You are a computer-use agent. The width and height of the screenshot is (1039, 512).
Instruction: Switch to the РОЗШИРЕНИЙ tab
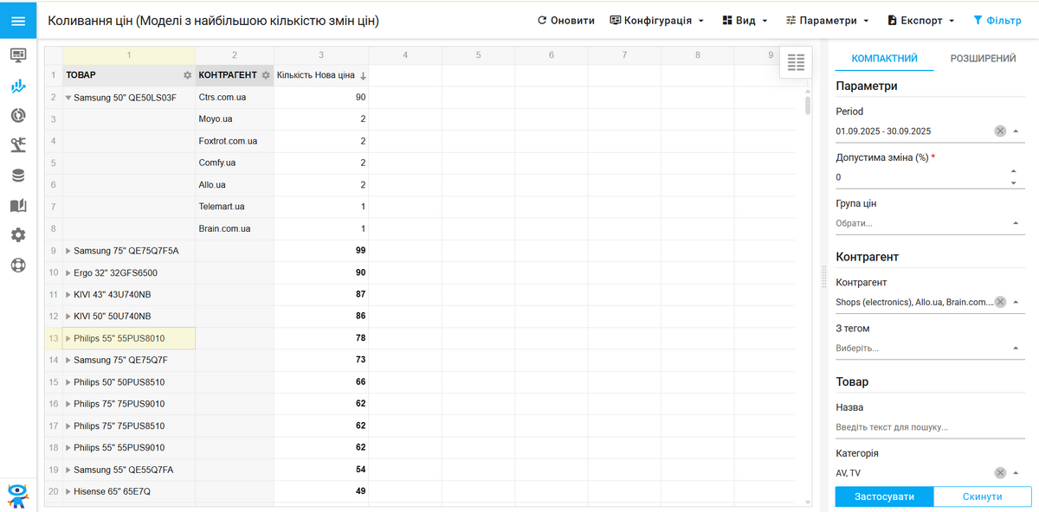click(x=983, y=59)
